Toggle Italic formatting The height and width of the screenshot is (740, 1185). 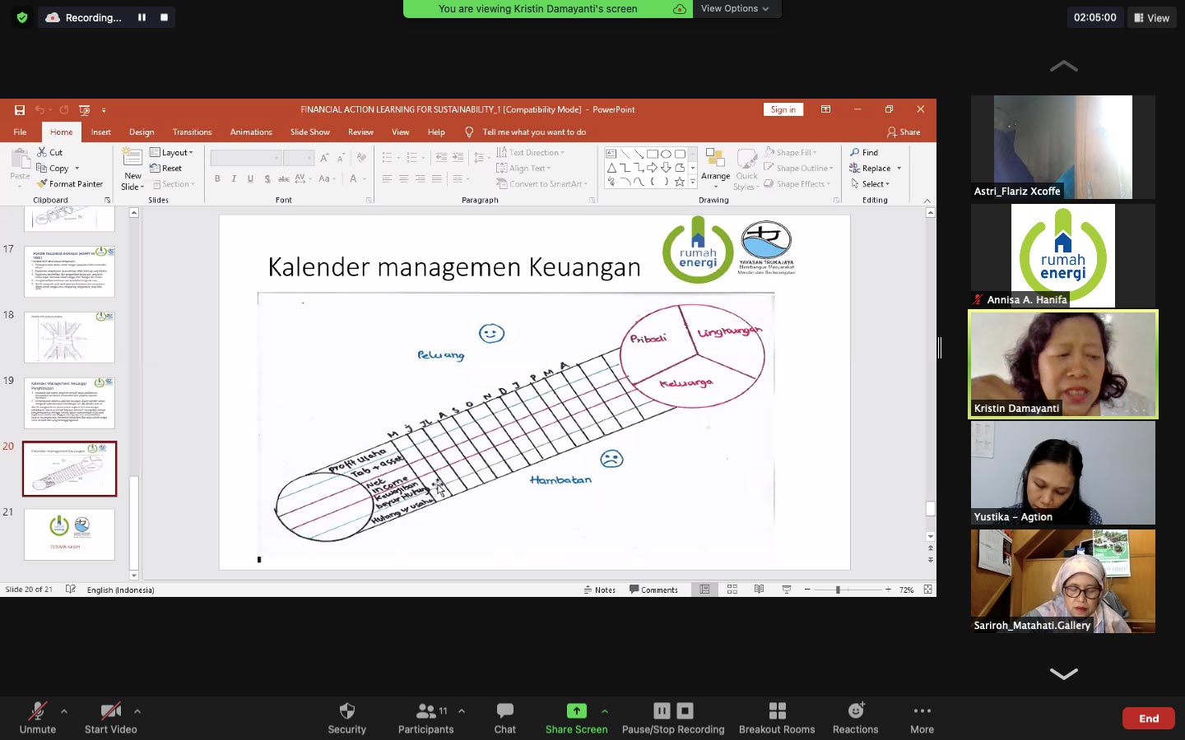click(x=234, y=178)
